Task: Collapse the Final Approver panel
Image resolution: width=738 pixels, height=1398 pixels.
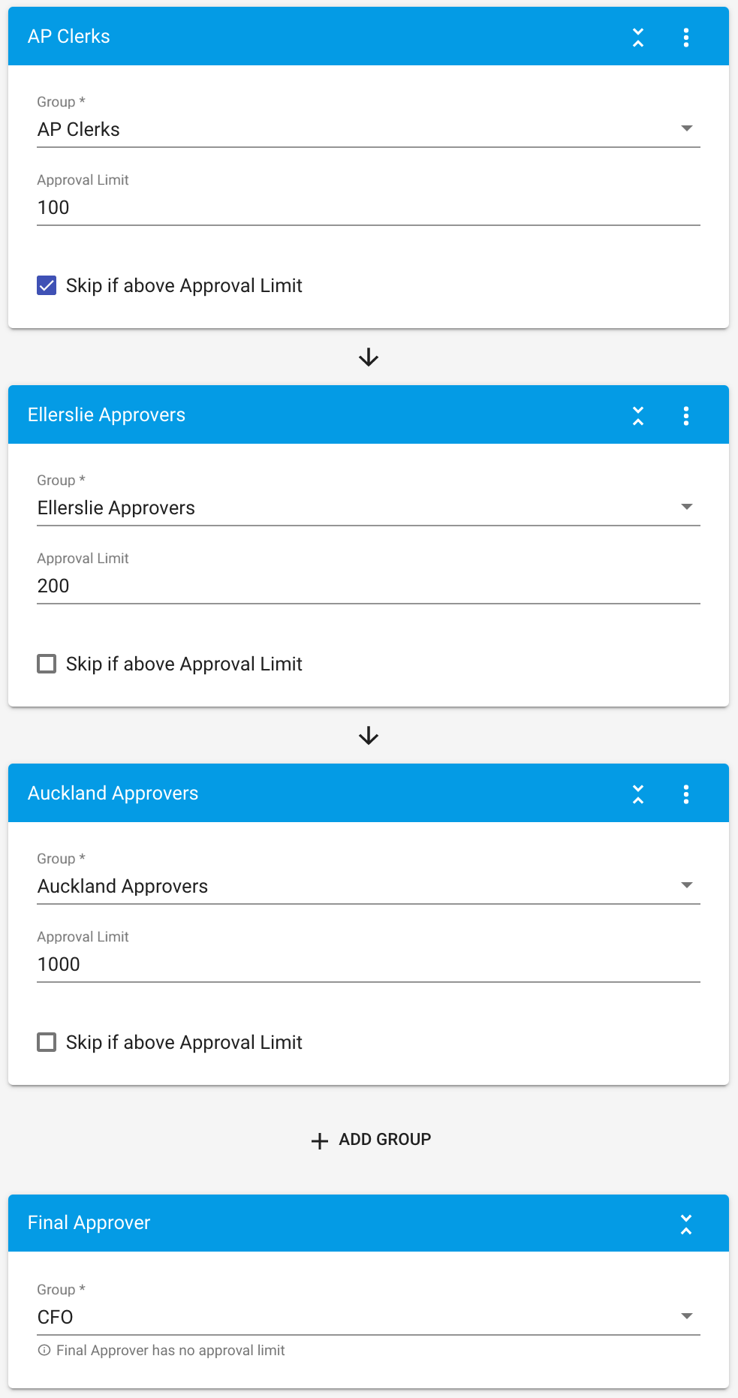Action: point(685,1223)
